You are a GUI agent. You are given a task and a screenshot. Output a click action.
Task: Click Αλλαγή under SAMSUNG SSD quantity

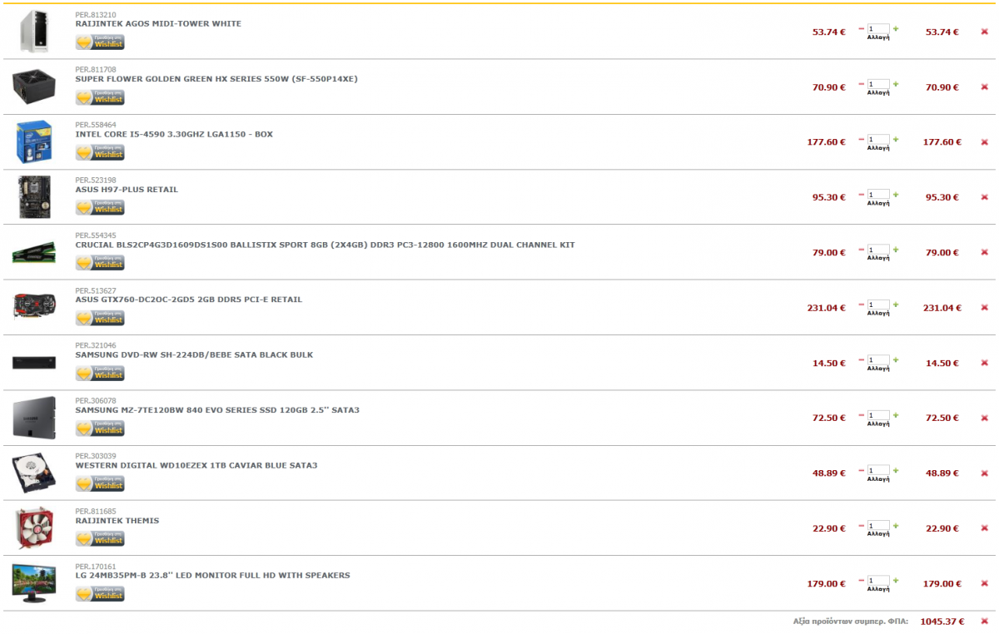pos(878,423)
